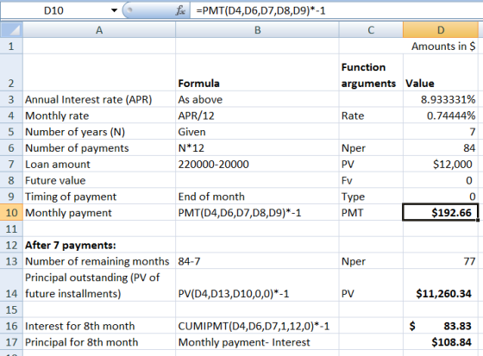Click the 'Future value' label cell
This screenshot has height=356, width=483.
tap(99, 180)
